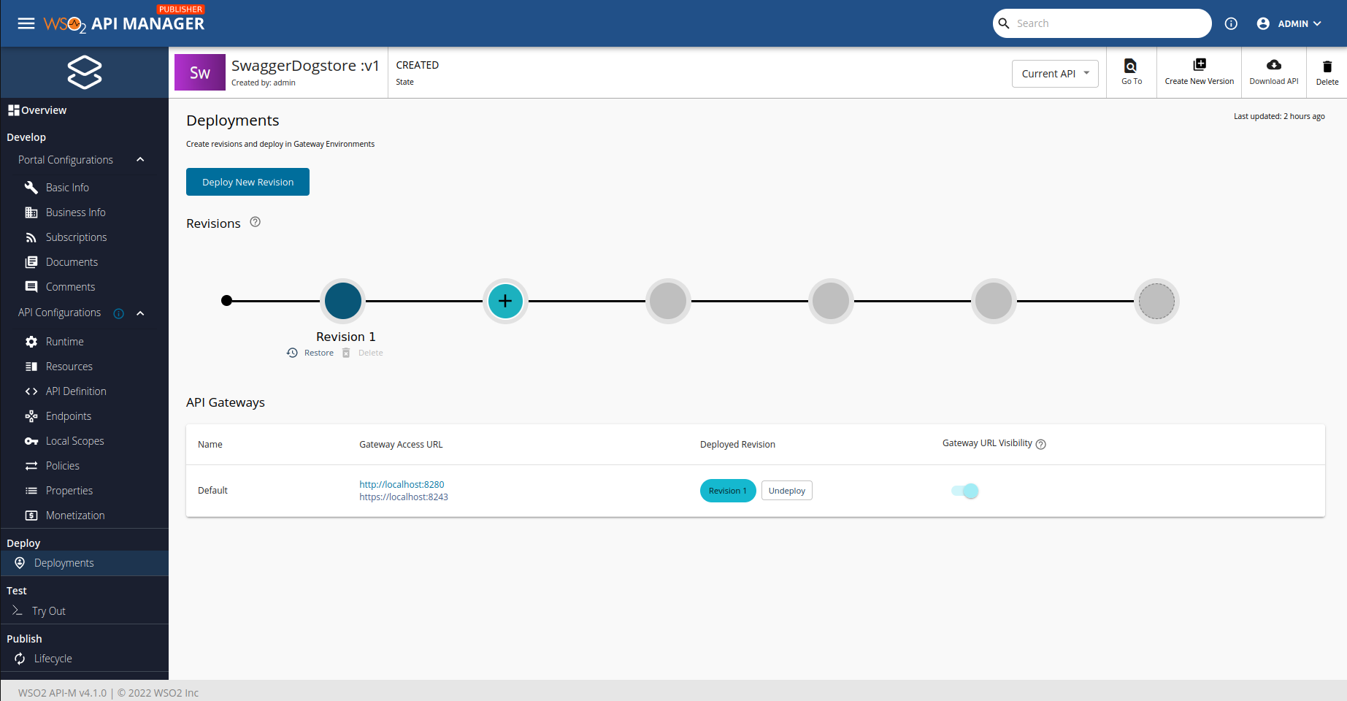
Task: Click the search magnifier icon
Action: click(x=1004, y=23)
